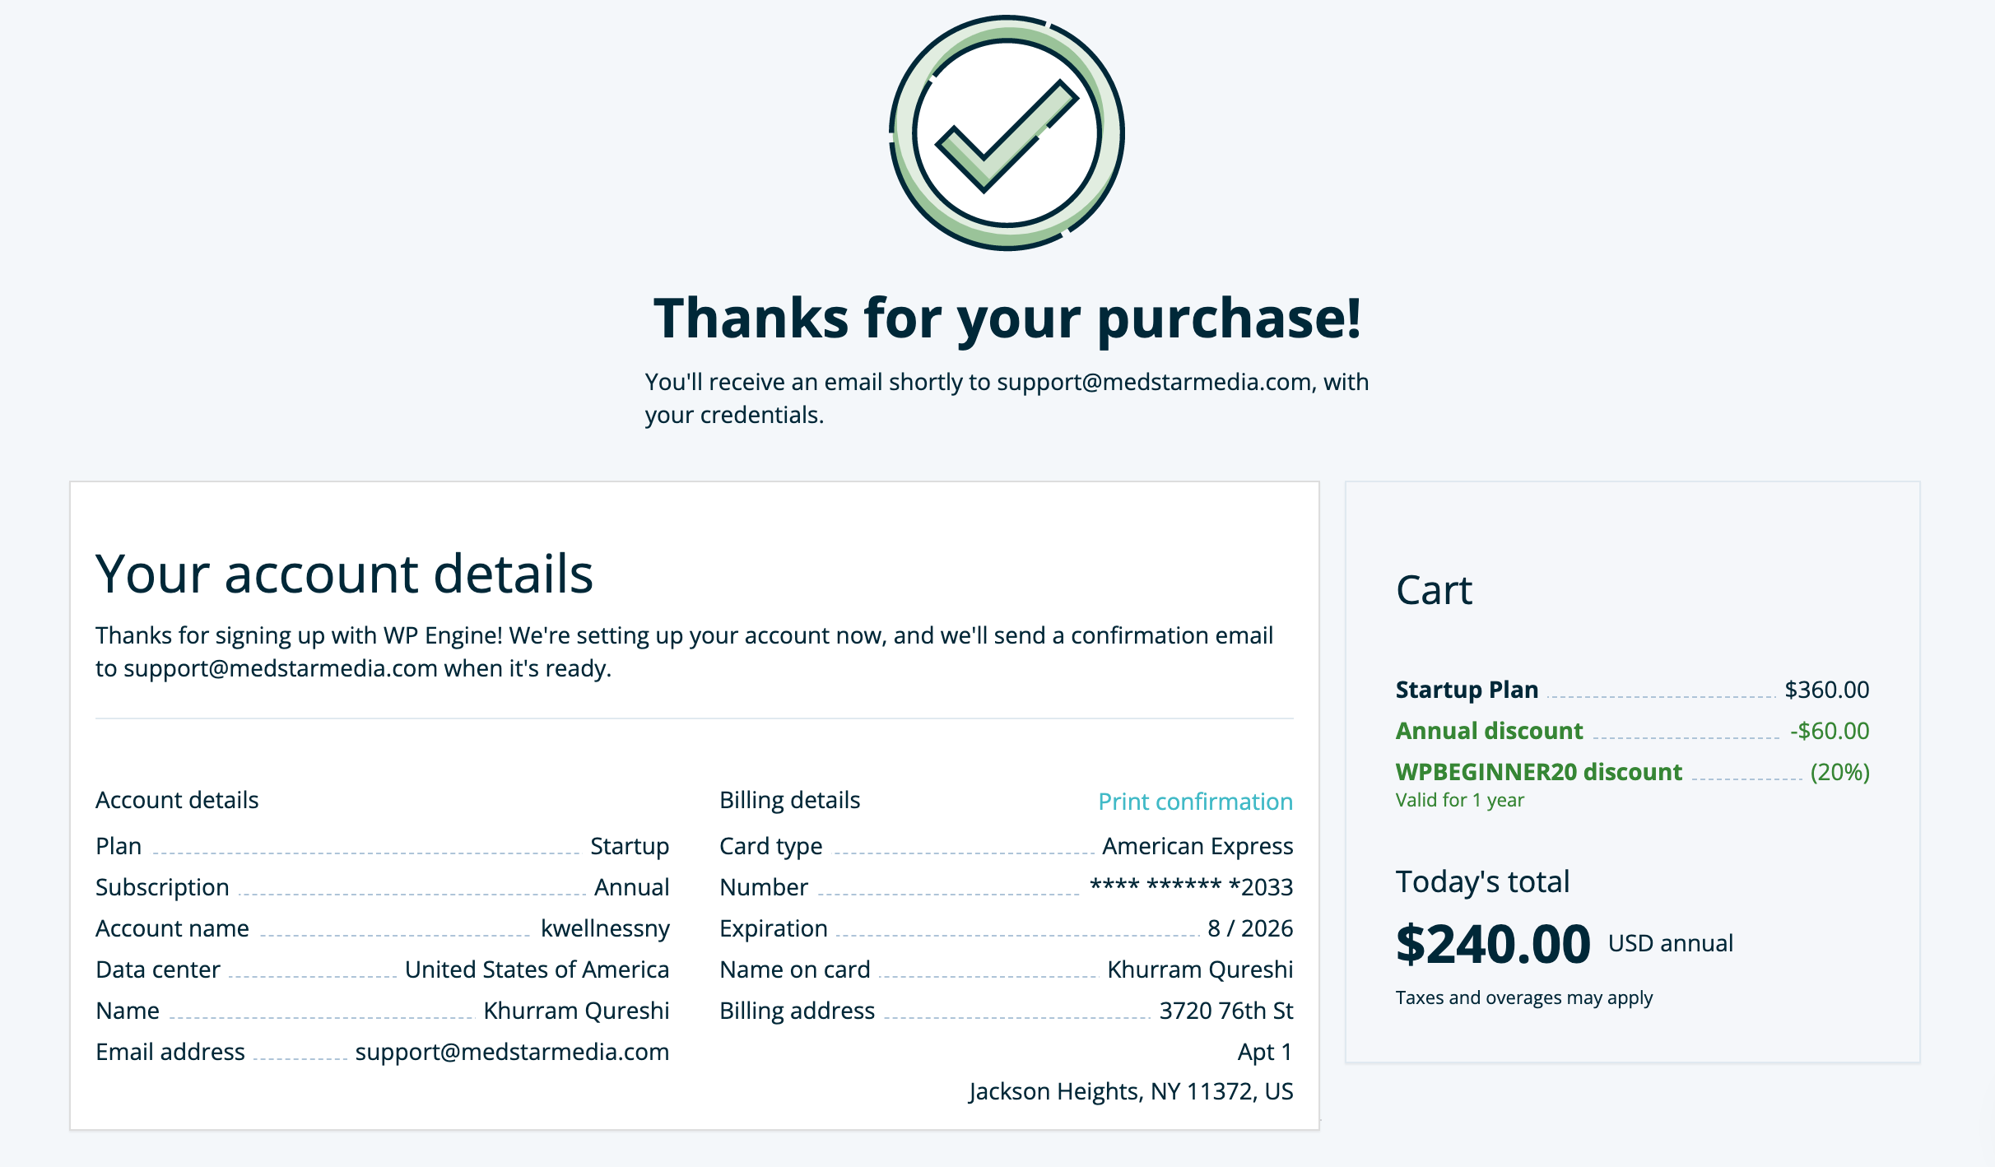Click the Today's total label
This screenshot has width=1995, height=1167.
tap(1482, 881)
